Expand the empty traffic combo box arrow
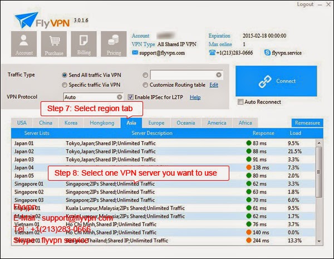Viewport: 334px width, 259px height. pos(219,75)
